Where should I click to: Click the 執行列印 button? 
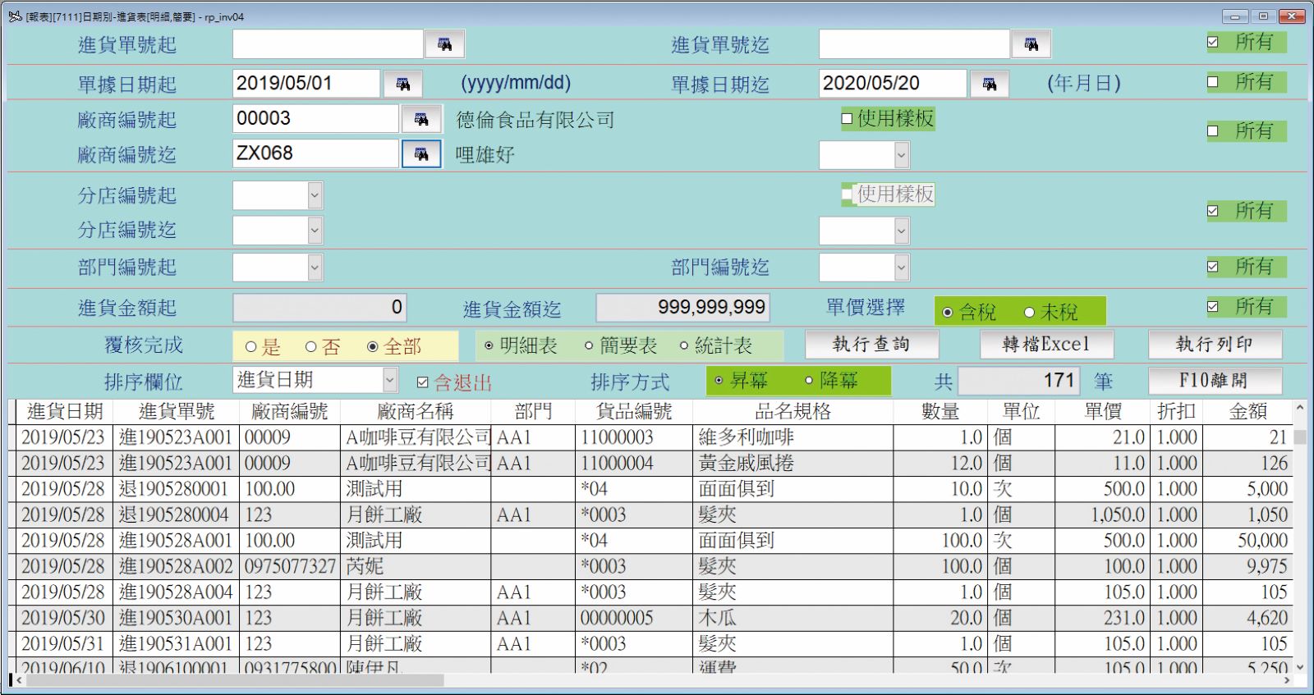[x=1215, y=345]
